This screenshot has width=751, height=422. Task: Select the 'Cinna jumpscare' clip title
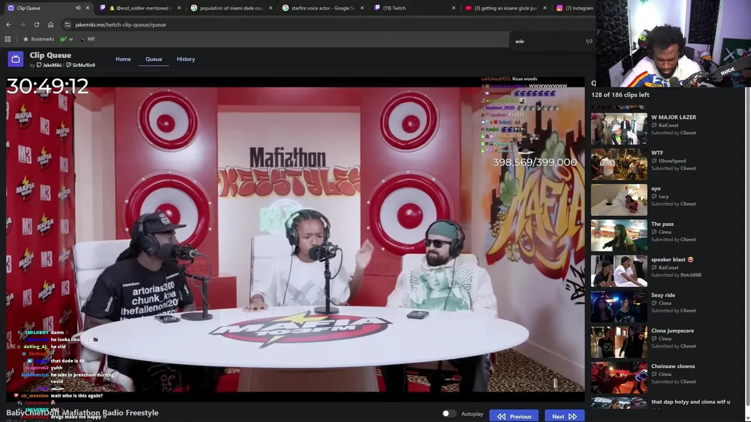(x=672, y=331)
